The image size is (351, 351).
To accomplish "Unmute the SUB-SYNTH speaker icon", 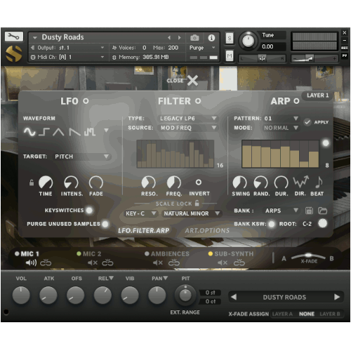I will (223, 263).
